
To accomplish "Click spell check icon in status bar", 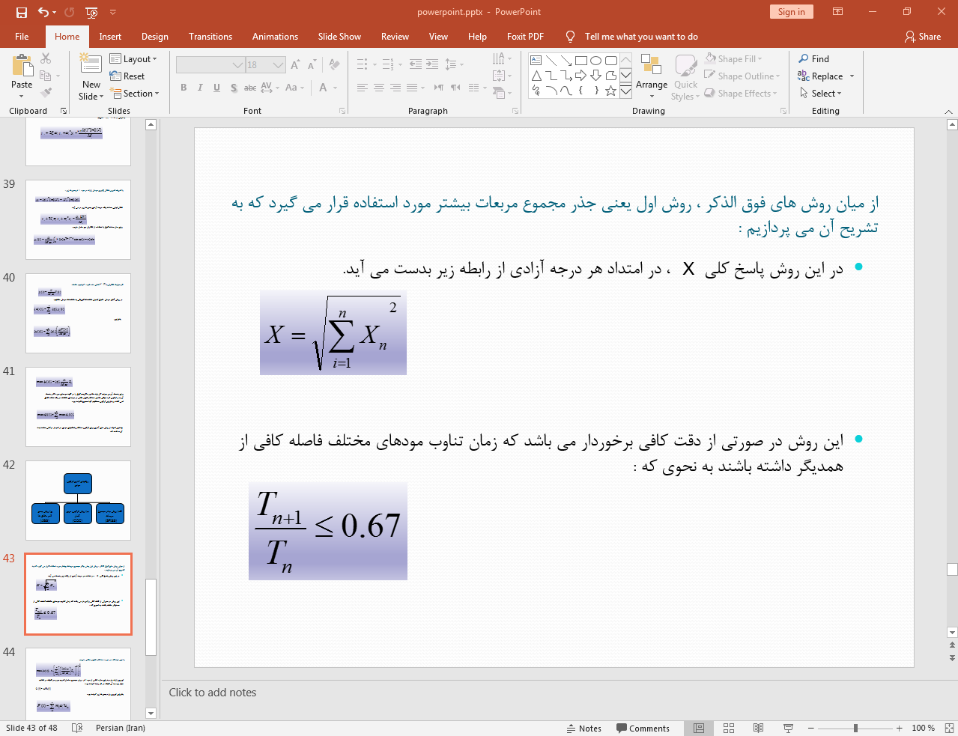I will (77, 728).
